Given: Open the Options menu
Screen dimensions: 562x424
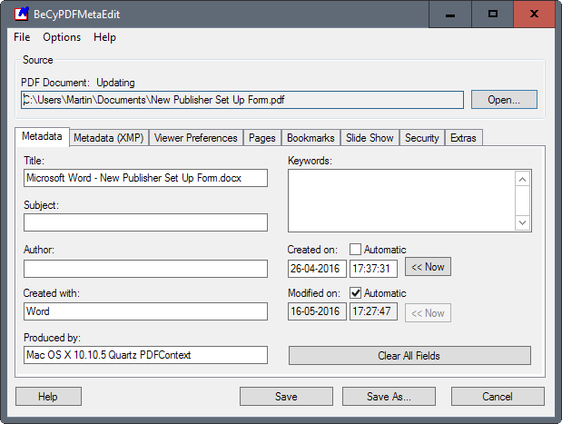Looking at the screenshot, I should (62, 37).
